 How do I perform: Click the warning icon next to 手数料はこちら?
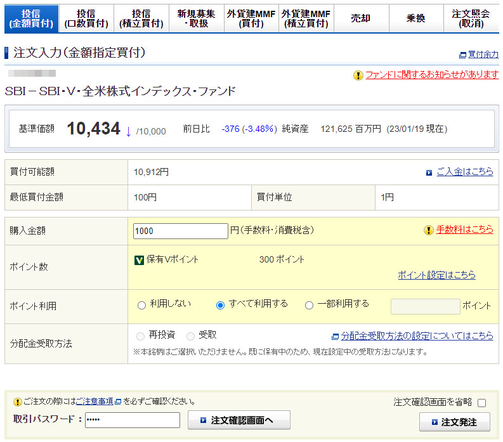pos(429,230)
